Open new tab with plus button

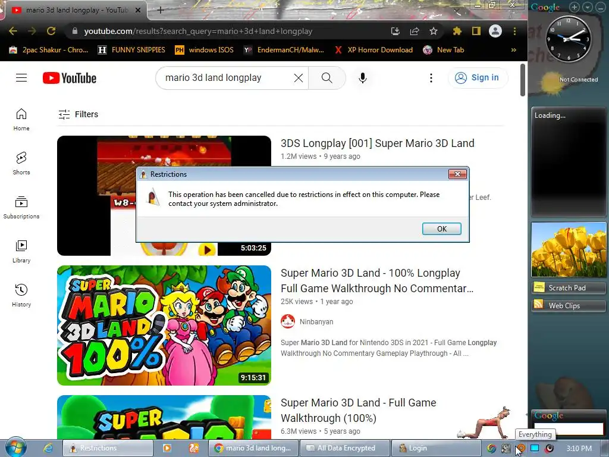[161, 10]
